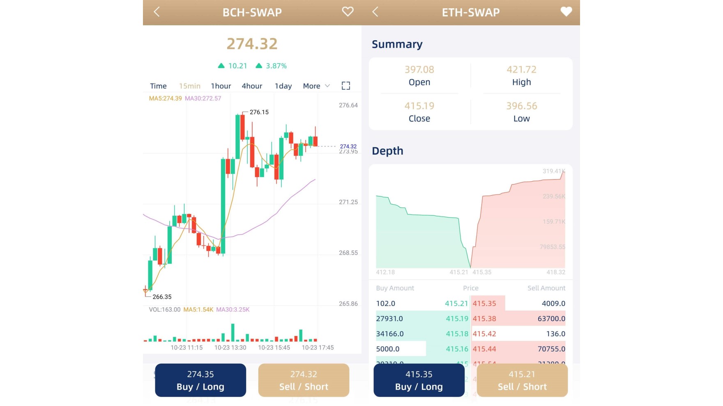This screenshot has height=406, width=723.
Task: Switch chart to 1day interval
Action: coord(283,86)
